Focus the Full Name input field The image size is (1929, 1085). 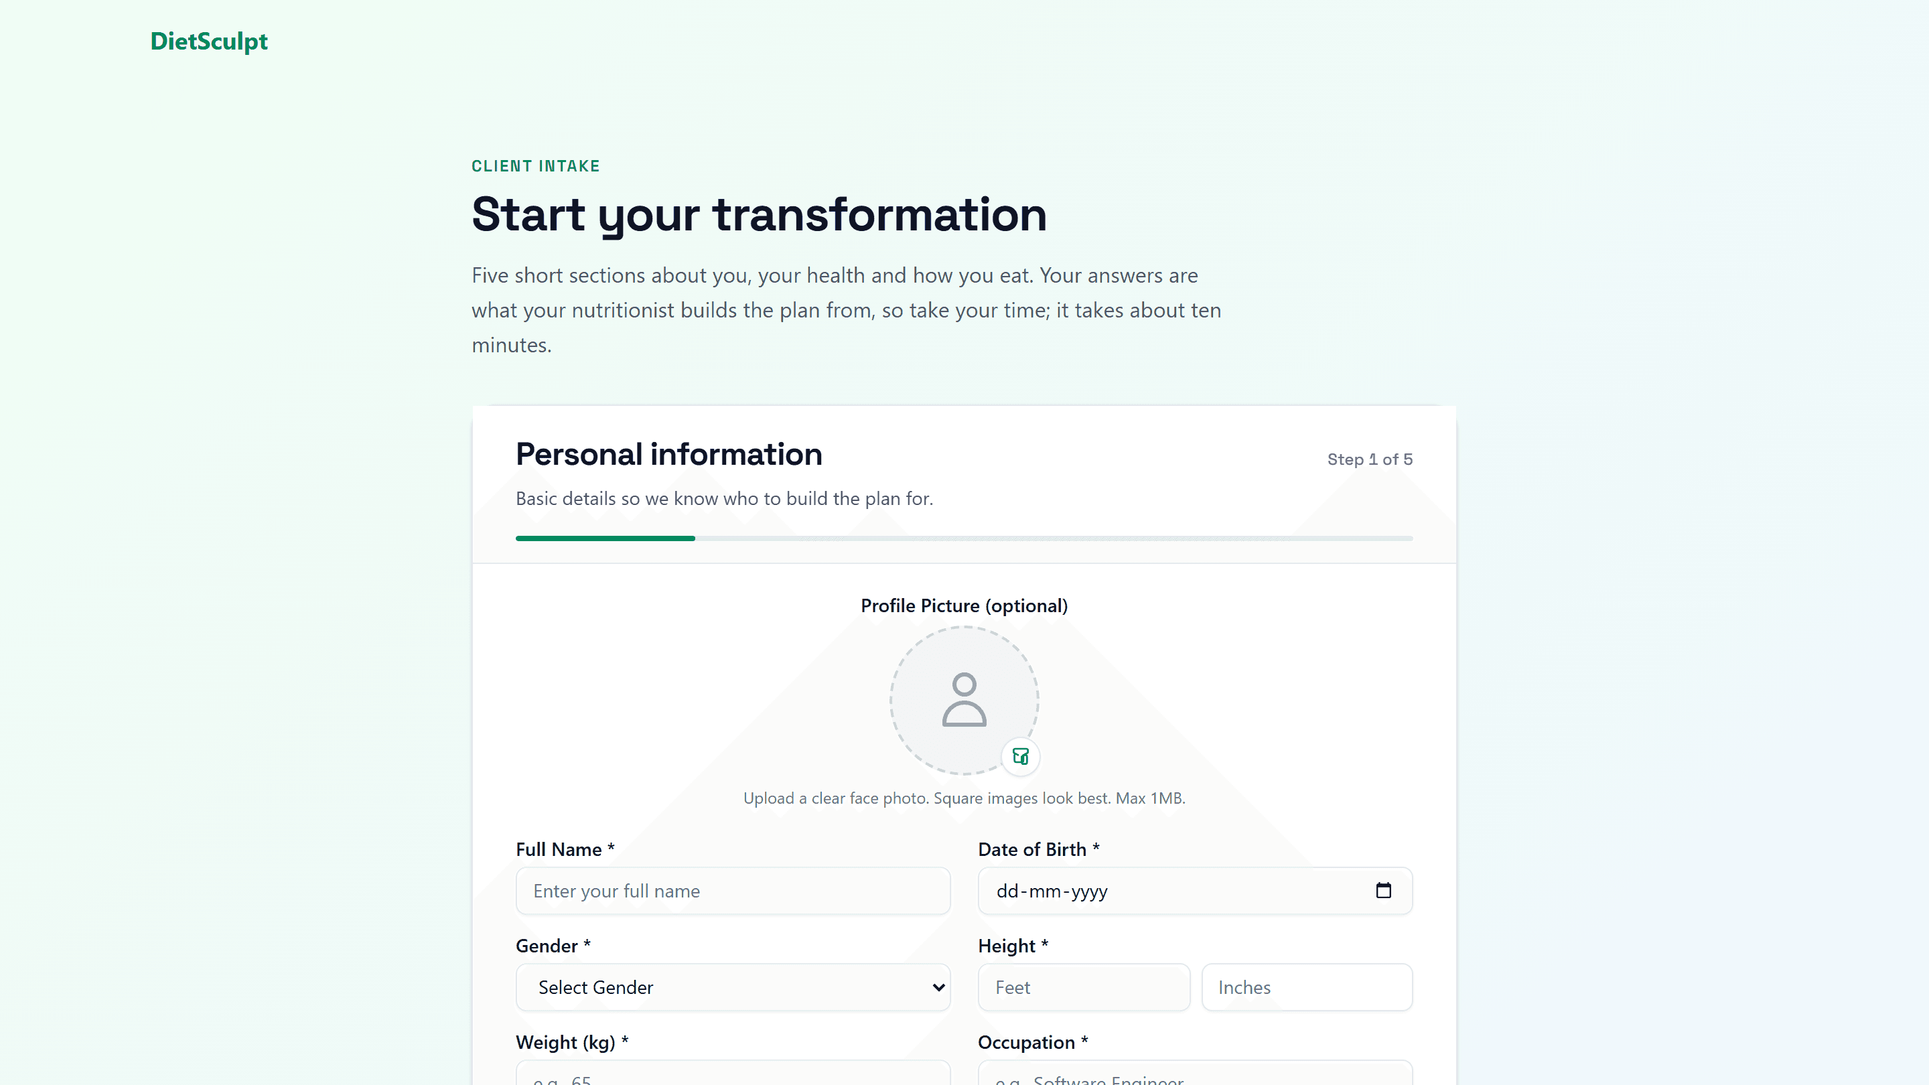733,891
